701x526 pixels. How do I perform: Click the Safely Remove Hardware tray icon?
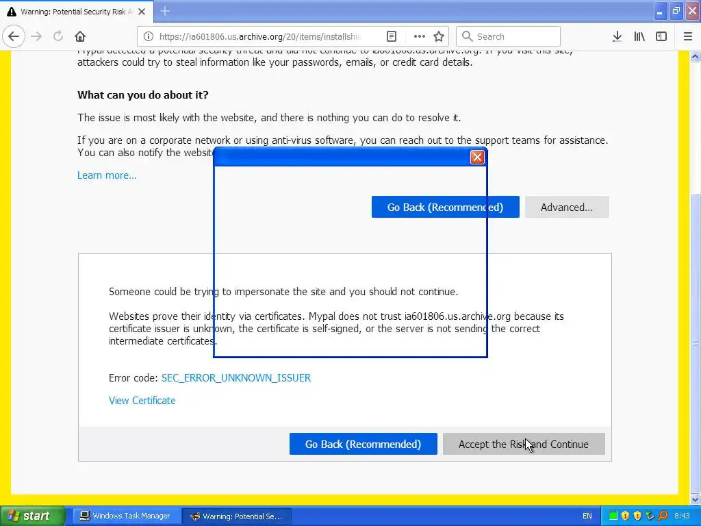tap(650, 516)
